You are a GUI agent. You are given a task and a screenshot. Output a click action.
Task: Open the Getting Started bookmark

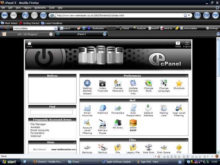(x=29, y=23)
